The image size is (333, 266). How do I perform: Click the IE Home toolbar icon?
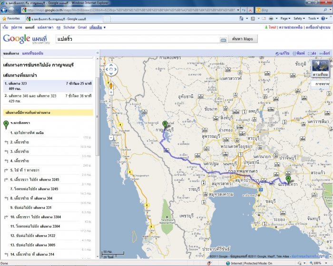241,19
